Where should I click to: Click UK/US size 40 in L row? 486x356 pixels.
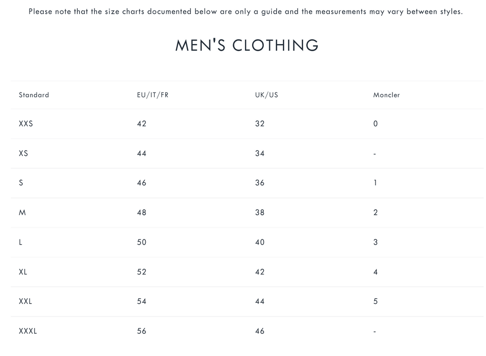(x=260, y=242)
